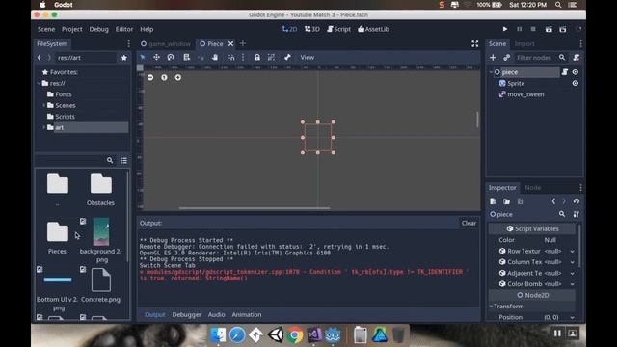This screenshot has width=617, height=347.
Task: Open the Color Bomb texture dropdown
Action: (x=572, y=284)
